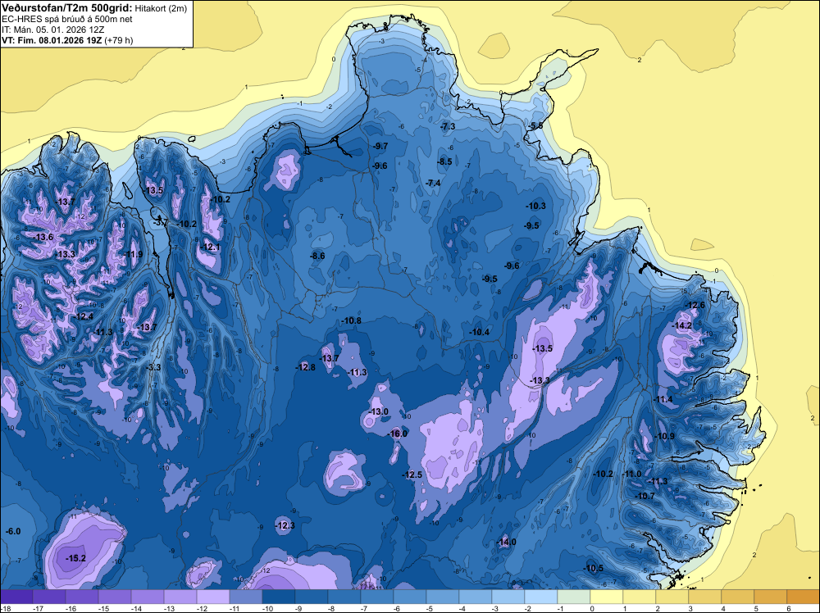Click the -12.1 temperature label
Viewport: 820px width, 613px height.
coord(210,247)
